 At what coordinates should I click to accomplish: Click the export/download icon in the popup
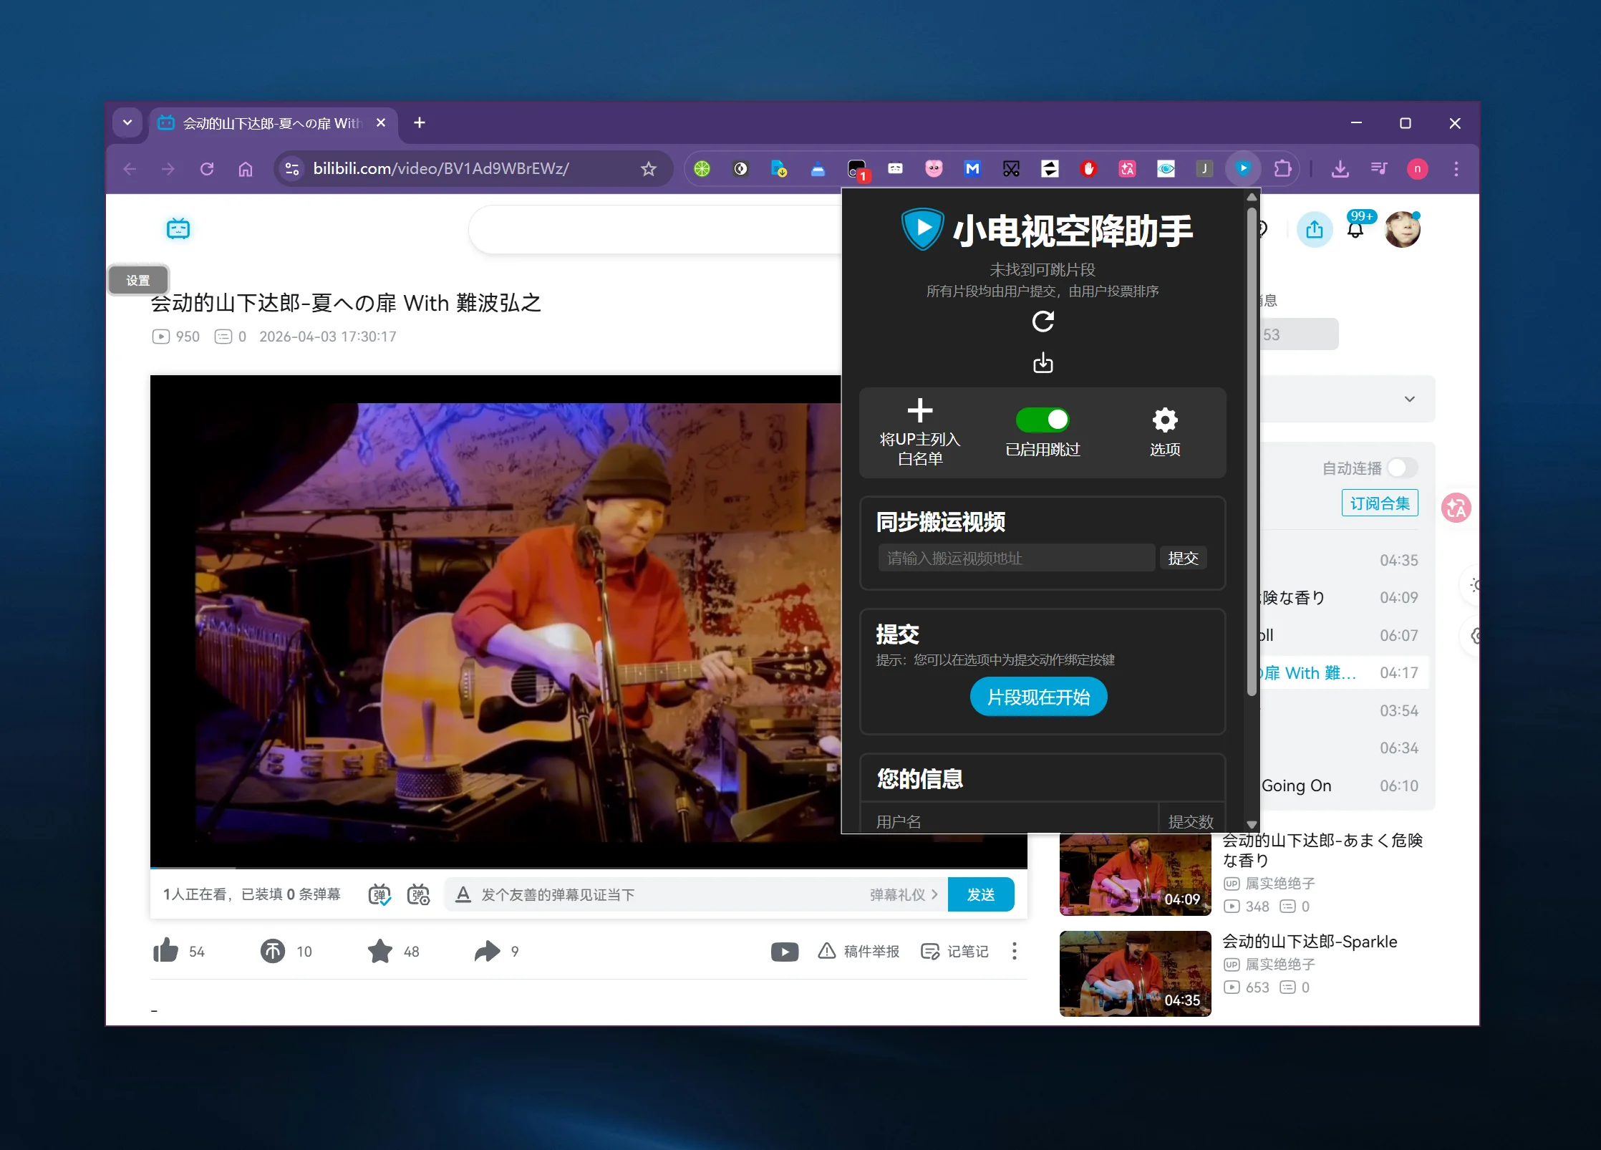pyautogui.click(x=1043, y=362)
